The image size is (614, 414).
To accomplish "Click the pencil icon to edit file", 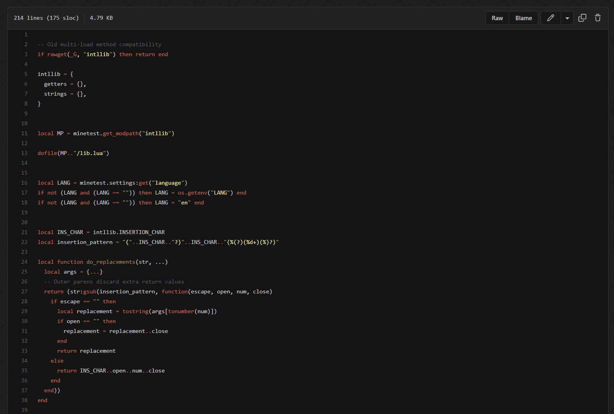I will (550, 18).
